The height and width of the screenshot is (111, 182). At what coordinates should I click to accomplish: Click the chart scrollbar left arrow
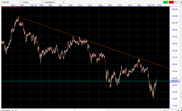pos(16,110)
